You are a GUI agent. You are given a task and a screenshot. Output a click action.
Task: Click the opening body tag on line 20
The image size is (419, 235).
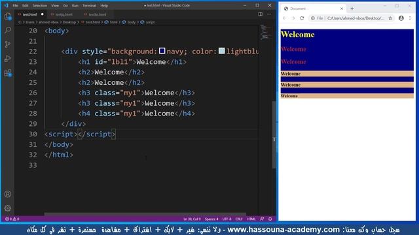coord(57,31)
